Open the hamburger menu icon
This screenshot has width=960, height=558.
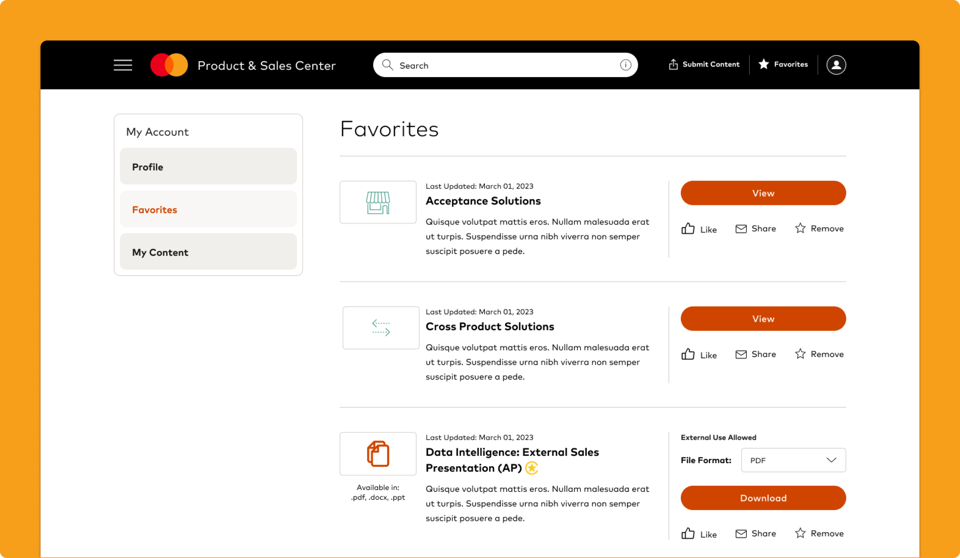coord(123,65)
